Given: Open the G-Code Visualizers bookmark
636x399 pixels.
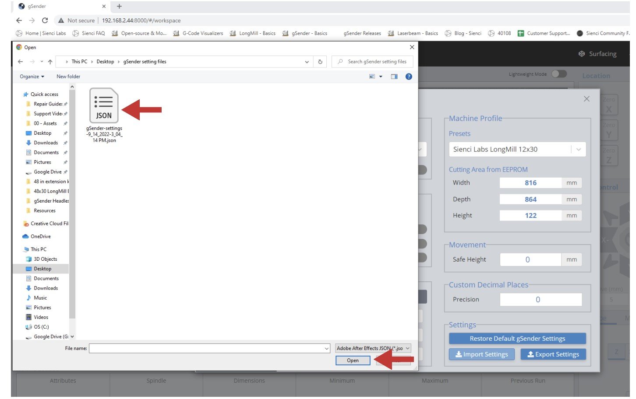Looking at the screenshot, I should click(x=198, y=33).
